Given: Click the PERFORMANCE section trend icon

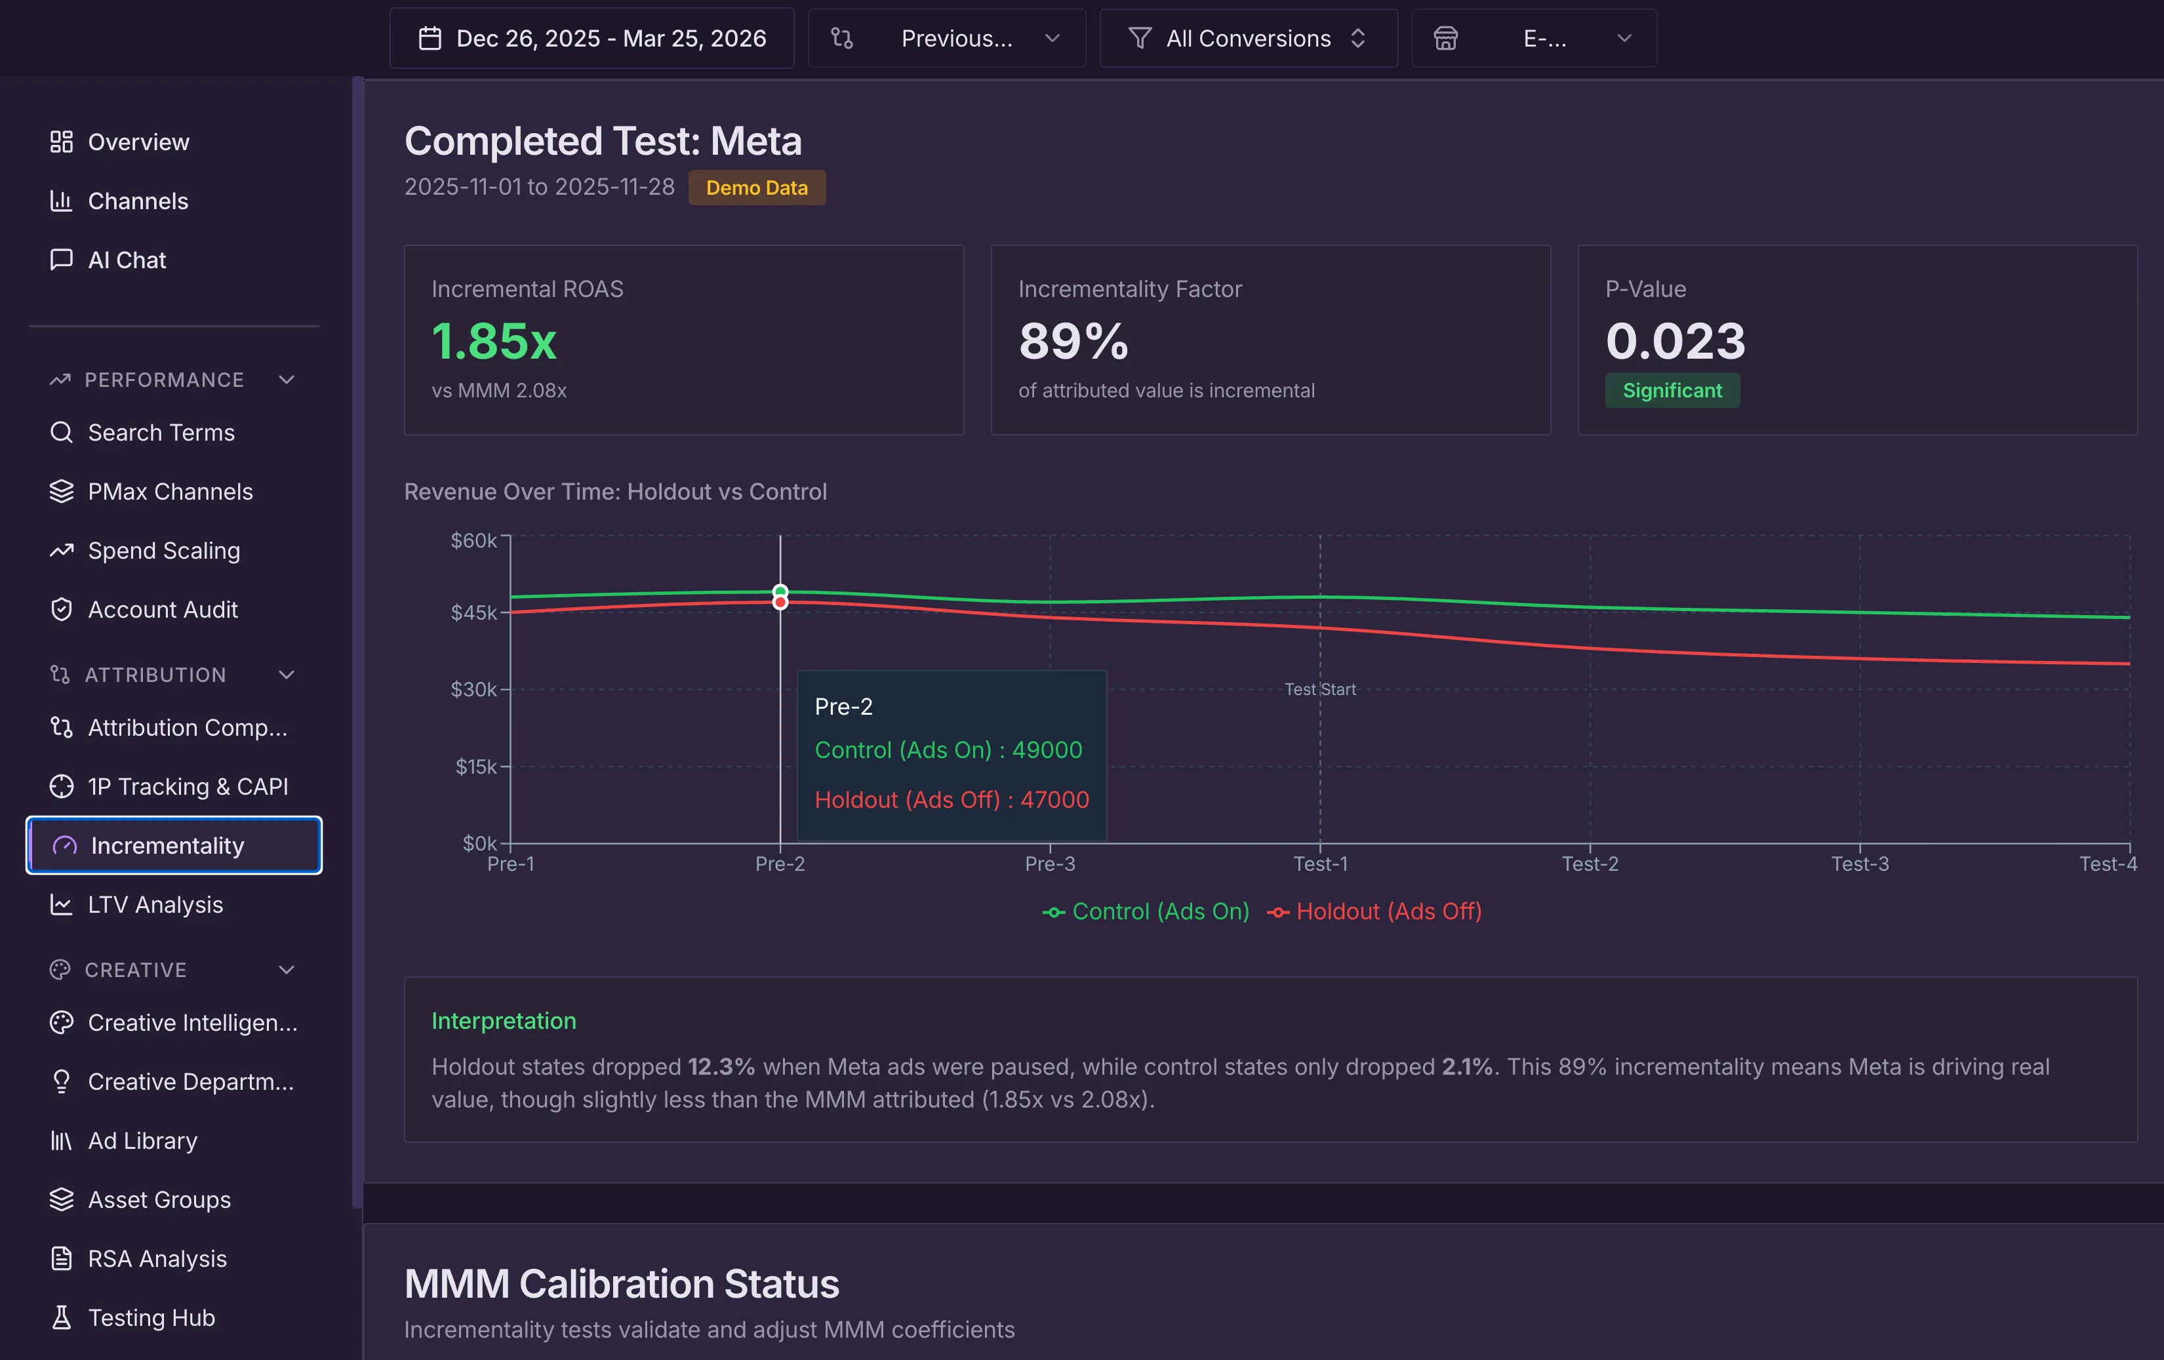Looking at the screenshot, I should pos(60,380).
